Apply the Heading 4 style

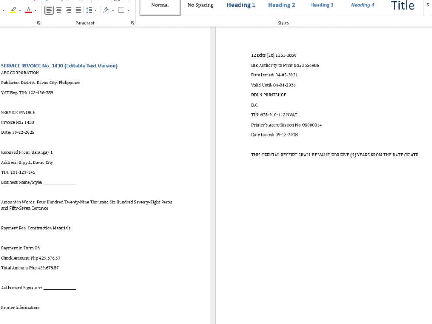pyautogui.click(x=362, y=5)
